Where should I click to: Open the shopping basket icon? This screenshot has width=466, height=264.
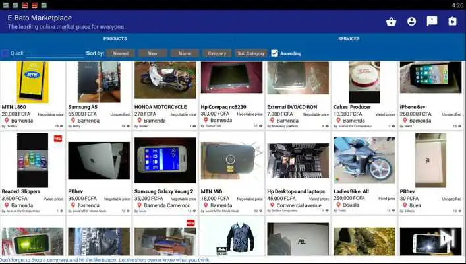391,22
